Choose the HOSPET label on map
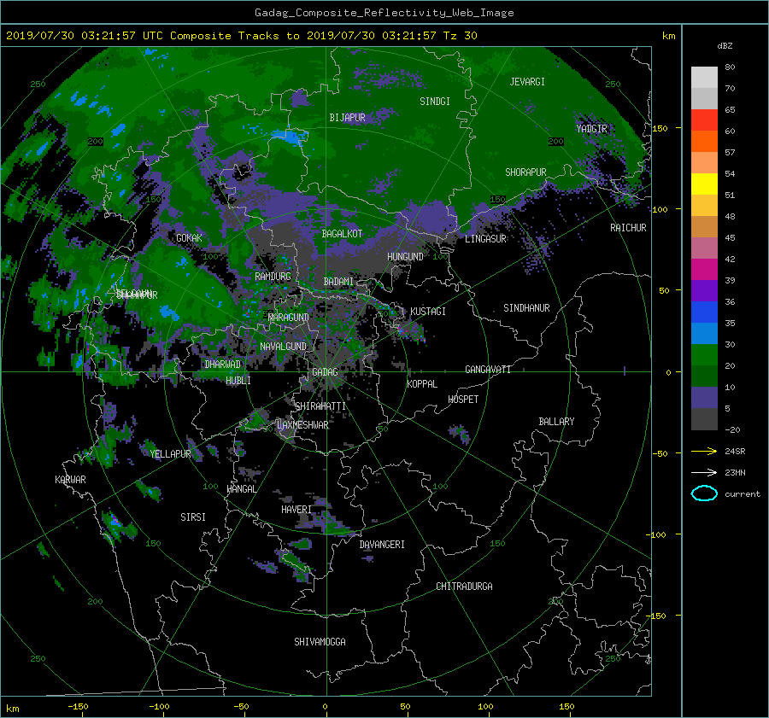Image resolution: width=769 pixels, height=718 pixels. tap(463, 400)
